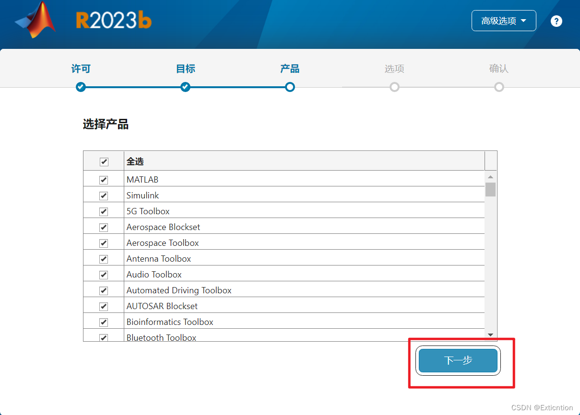Go to the 许可 step
Image resolution: width=580 pixels, height=415 pixels.
tap(81, 69)
